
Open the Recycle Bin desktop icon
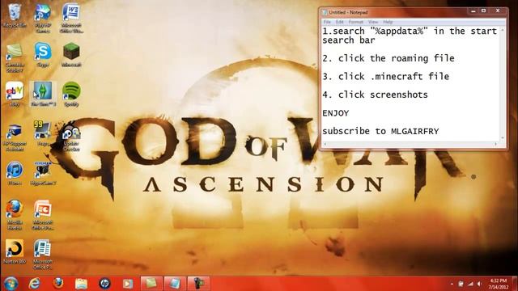click(15, 15)
